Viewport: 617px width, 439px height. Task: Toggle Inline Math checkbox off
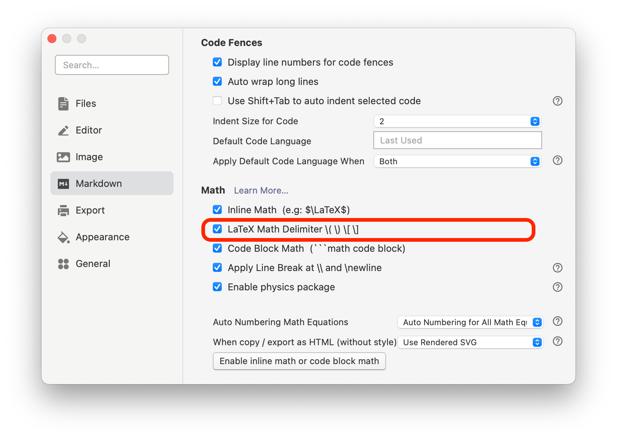[x=217, y=210]
